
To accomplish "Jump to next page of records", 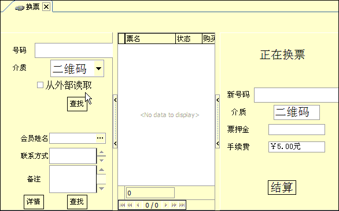I will click(174, 205).
